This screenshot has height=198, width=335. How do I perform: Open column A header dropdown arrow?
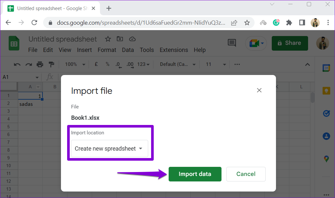(x=38, y=87)
